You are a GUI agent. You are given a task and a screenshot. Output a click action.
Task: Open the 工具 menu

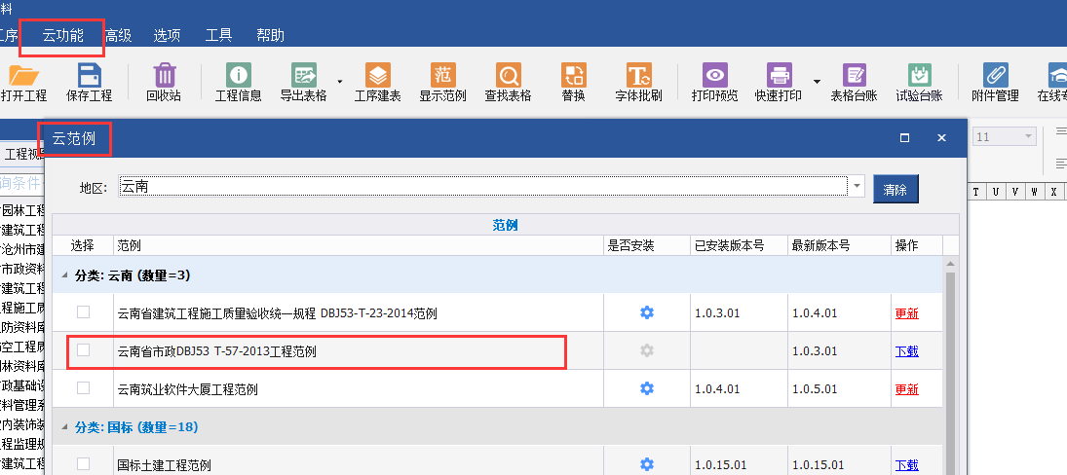(x=219, y=36)
